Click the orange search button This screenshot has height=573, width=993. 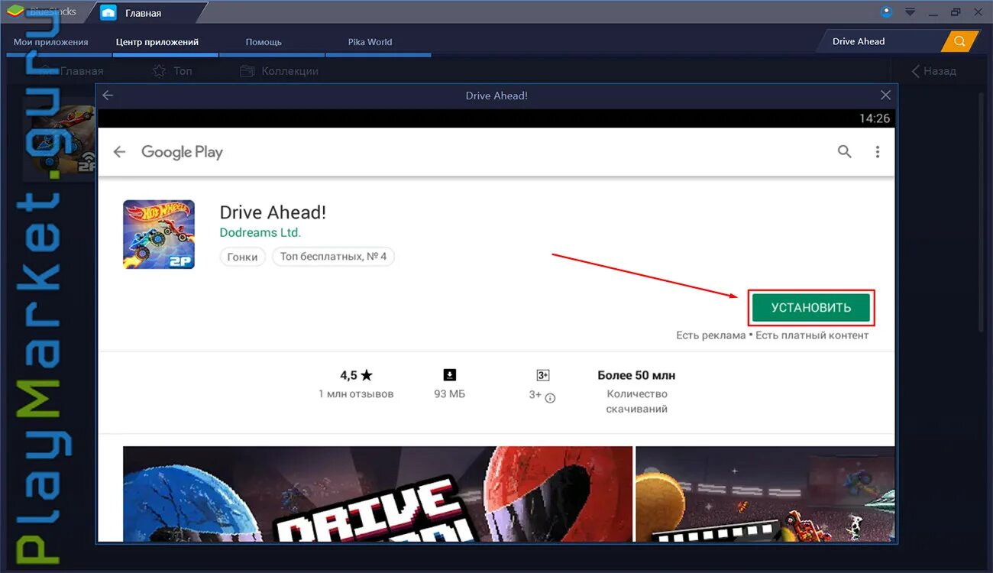click(959, 41)
